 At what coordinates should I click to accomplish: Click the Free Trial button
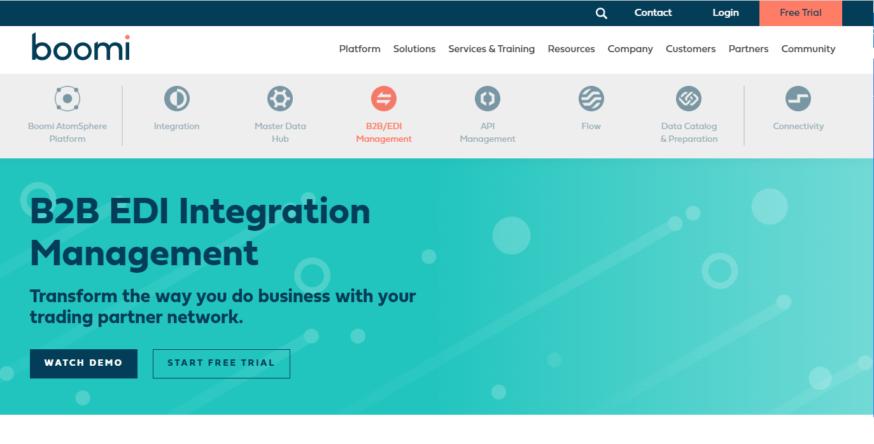click(800, 13)
